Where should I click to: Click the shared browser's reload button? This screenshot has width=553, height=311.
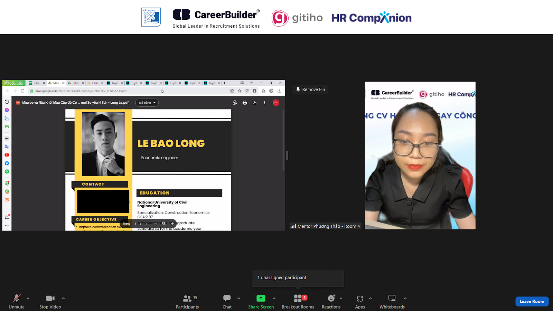[x=22, y=91]
